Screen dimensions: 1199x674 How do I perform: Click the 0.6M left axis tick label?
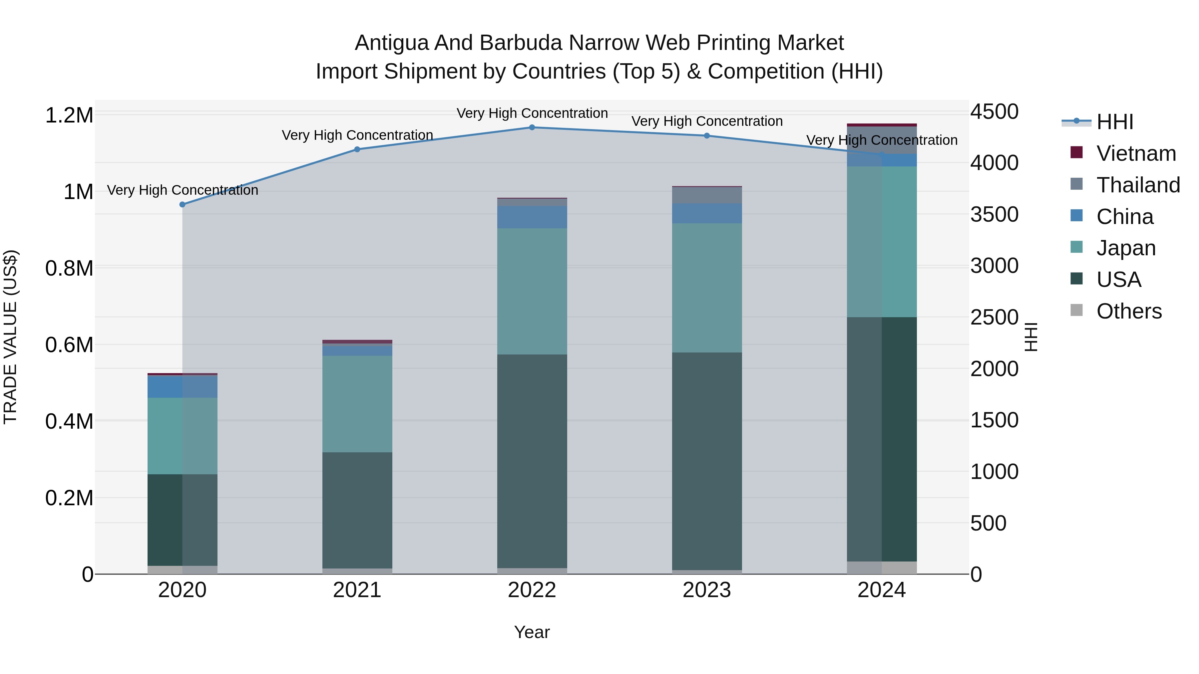click(69, 345)
